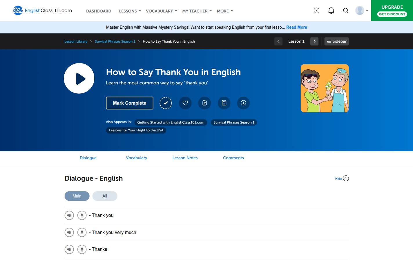Click the EnglishClass101.com logo
This screenshot has height=261, width=413.
pos(42,10)
